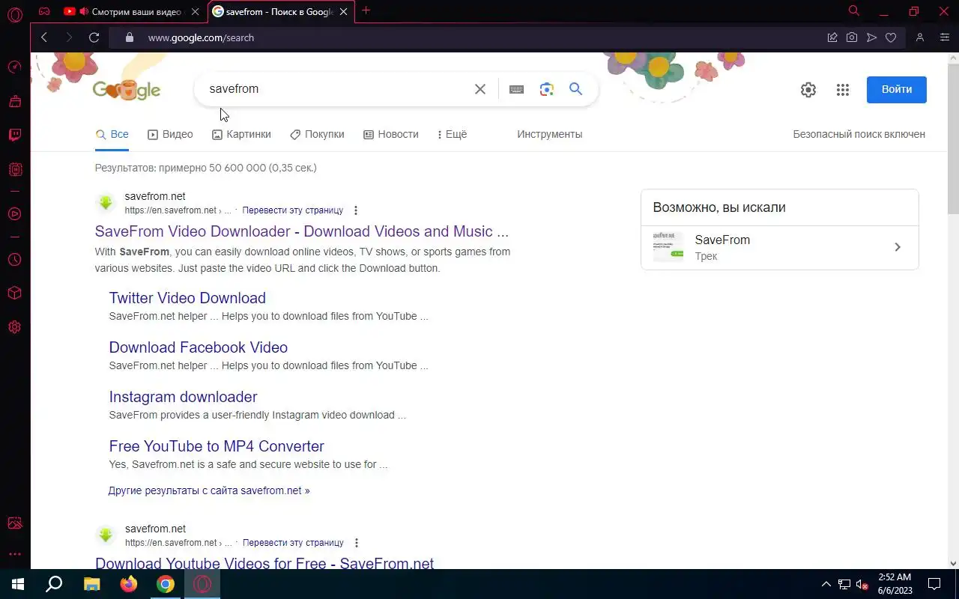959x599 pixels.
Task: Click Безопасный поиск включен
Action: pyautogui.click(x=859, y=134)
